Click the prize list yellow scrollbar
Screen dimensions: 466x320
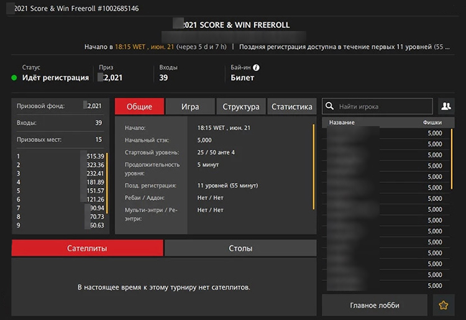[107, 183]
